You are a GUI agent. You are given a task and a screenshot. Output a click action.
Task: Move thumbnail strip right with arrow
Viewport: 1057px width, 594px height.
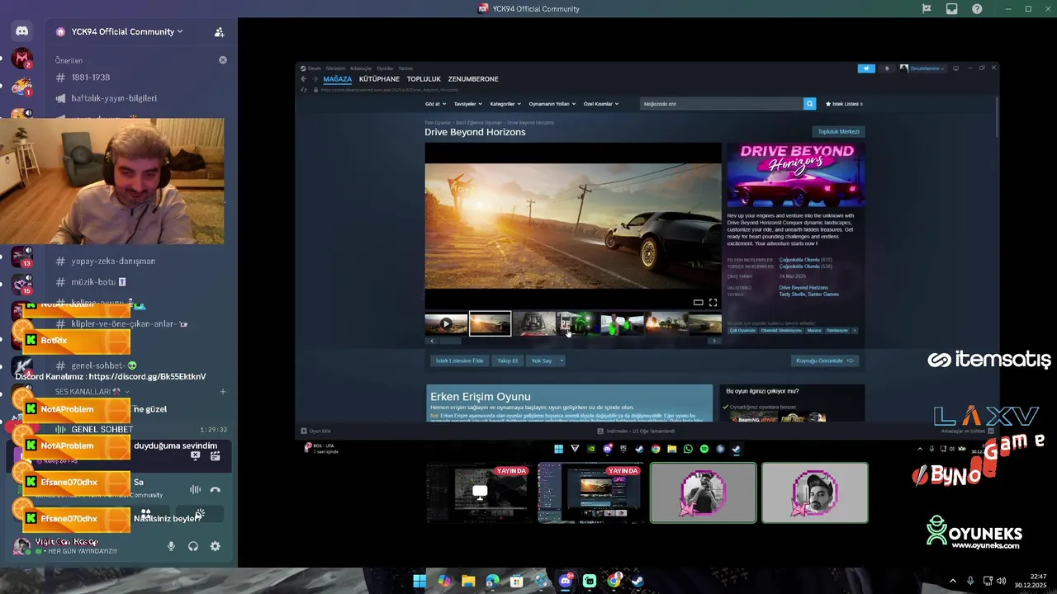pos(714,341)
